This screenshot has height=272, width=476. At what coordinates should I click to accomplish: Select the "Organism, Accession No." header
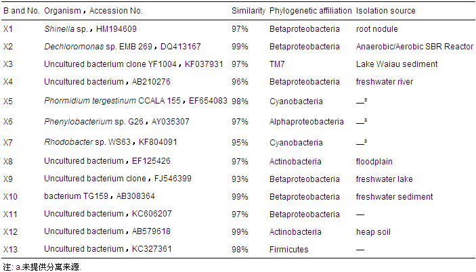click(x=91, y=12)
